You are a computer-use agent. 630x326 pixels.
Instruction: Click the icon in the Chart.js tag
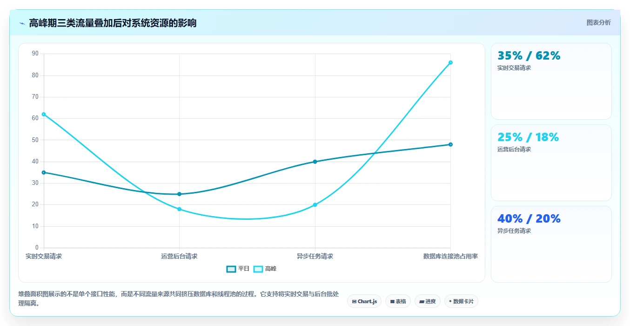tap(355, 301)
